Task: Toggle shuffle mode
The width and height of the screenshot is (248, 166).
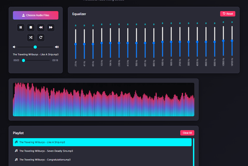Action: tap(31, 37)
